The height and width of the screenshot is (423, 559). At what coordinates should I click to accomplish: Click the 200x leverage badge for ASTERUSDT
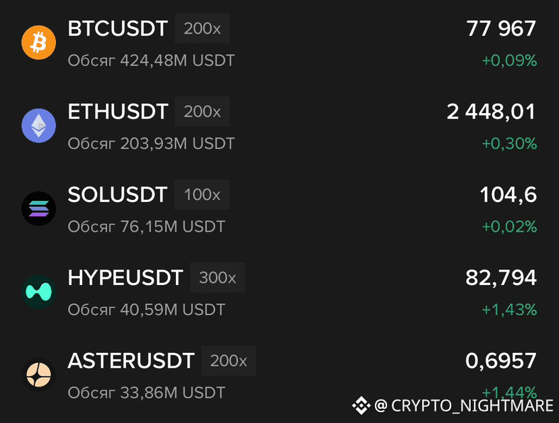point(229,360)
